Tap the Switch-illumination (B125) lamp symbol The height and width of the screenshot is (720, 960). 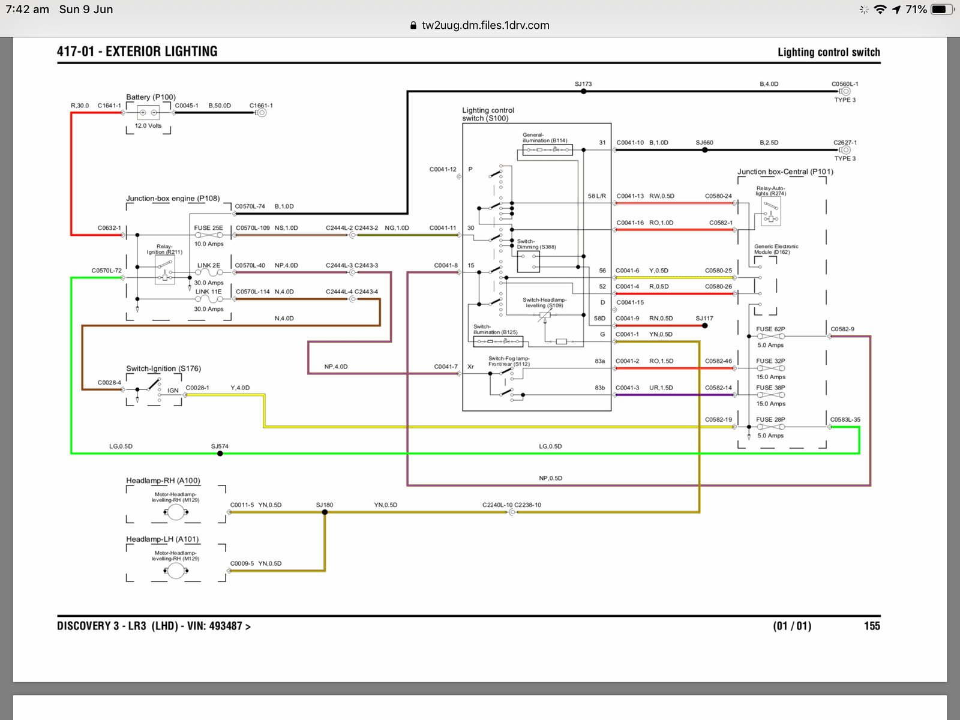(x=498, y=341)
